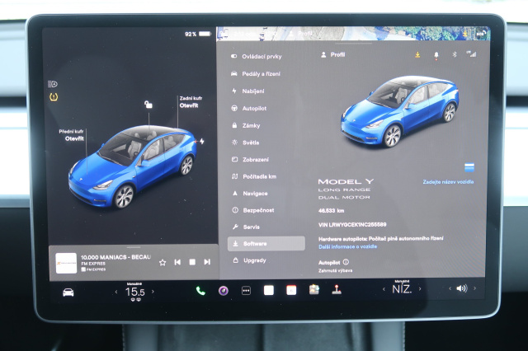Tap the FM Expres station thumbnail
The image size is (528, 351).
pyautogui.click(x=66, y=264)
